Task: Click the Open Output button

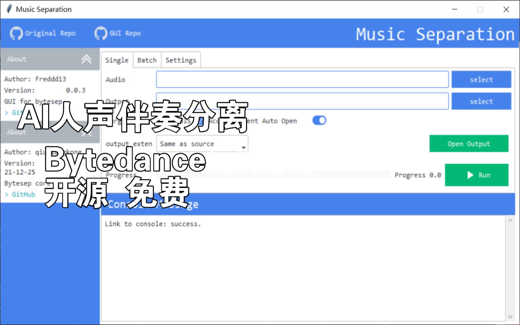Action: 469,144
